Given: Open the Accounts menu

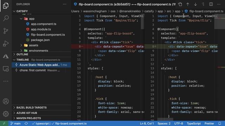Looking at the screenshot, I should click(6, 101).
